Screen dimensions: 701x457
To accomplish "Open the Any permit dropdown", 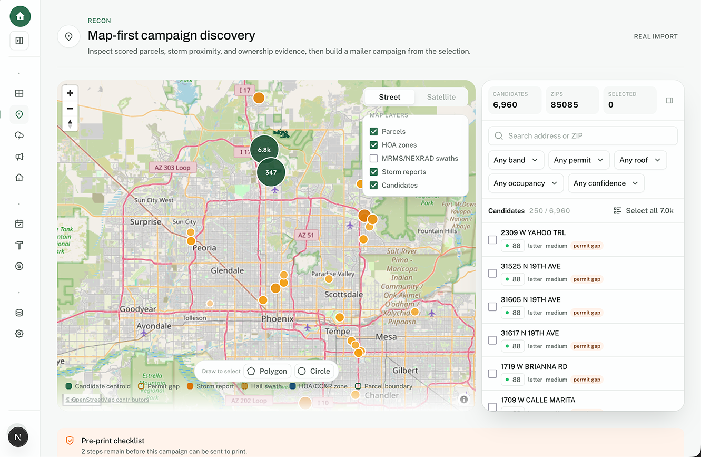I will (x=579, y=160).
